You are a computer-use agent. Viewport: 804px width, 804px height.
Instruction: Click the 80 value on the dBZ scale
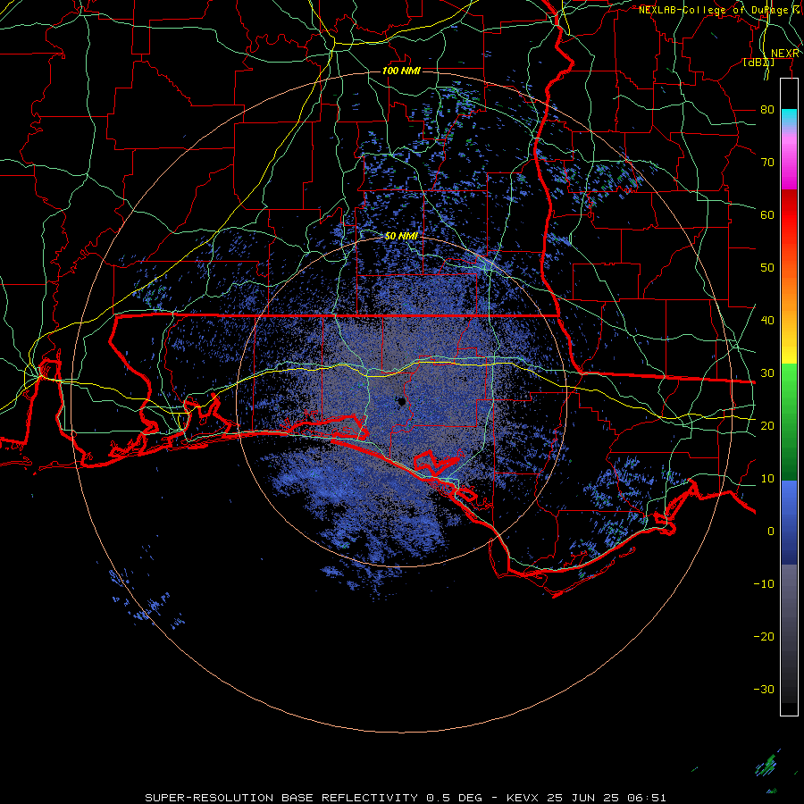[x=767, y=110]
